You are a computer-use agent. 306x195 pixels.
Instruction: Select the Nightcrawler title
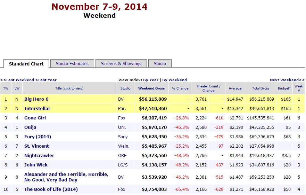[39, 155]
